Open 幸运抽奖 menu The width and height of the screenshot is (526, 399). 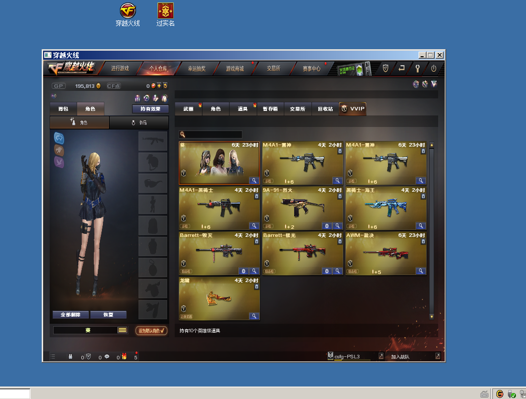(x=197, y=68)
